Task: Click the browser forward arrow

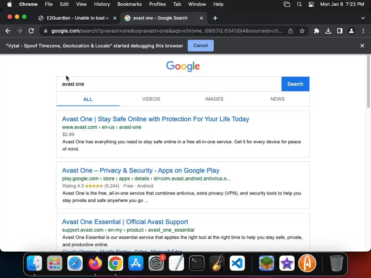Action: pos(20,31)
